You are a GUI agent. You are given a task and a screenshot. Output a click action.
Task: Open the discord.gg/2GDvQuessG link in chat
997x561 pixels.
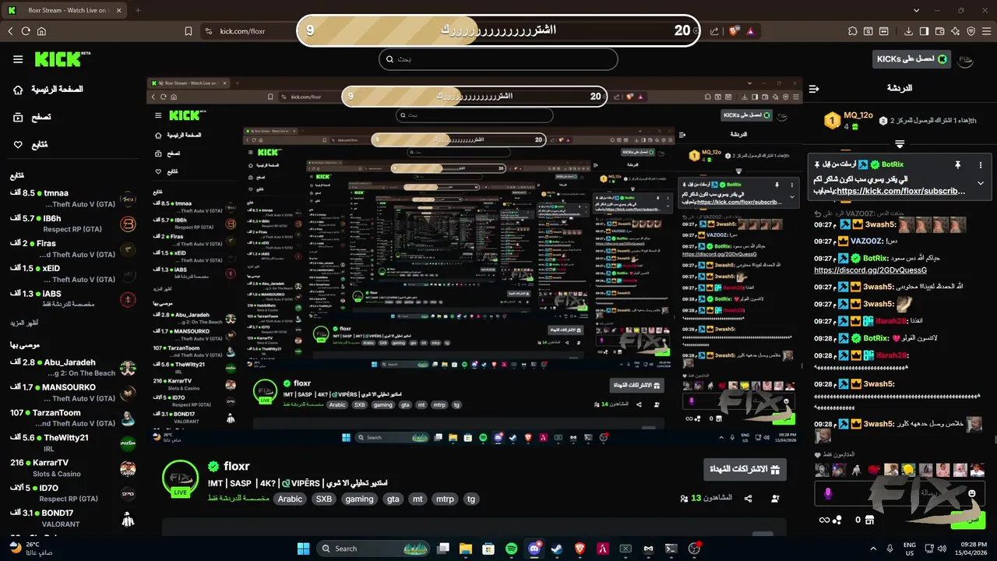[871, 270]
